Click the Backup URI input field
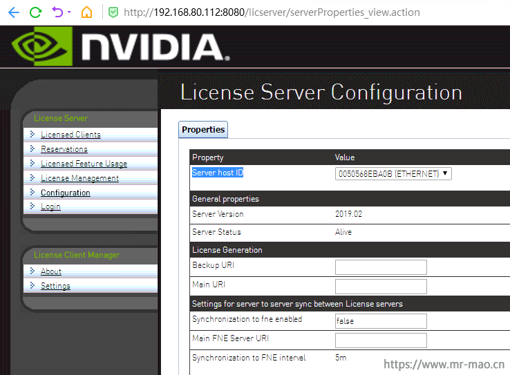 [x=381, y=267]
